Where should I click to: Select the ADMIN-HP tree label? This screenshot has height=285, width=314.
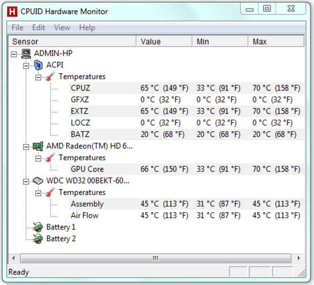click(x=53, y=54)
